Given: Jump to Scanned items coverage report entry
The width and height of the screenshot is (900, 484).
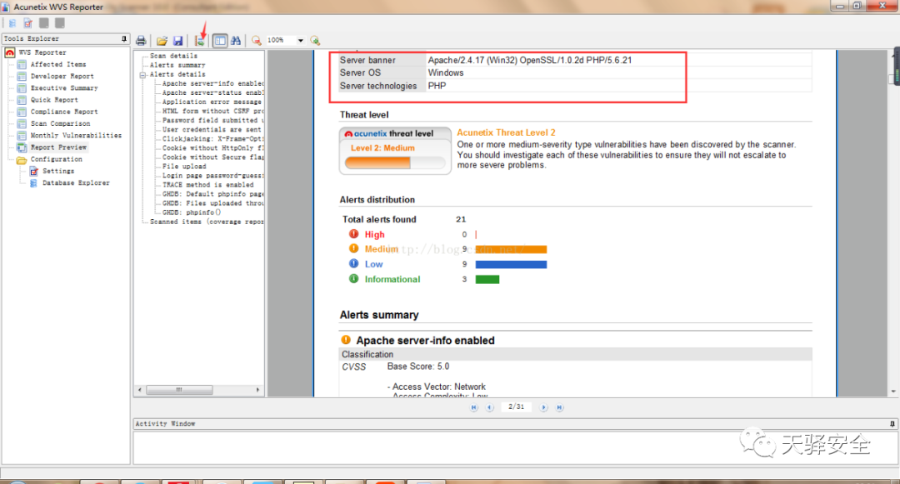Looking at the screenshot, I should pos(207,222).
